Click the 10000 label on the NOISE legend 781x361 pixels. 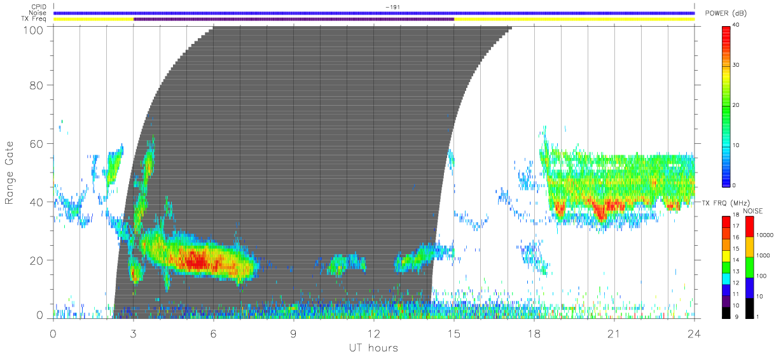tap(765, 236)
